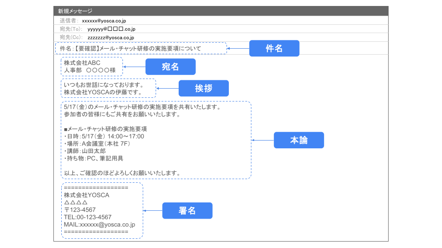Viewport: 442px width, 248px height.
Task: Select the 宛先(Cc) address field
Action: (110, 38)
